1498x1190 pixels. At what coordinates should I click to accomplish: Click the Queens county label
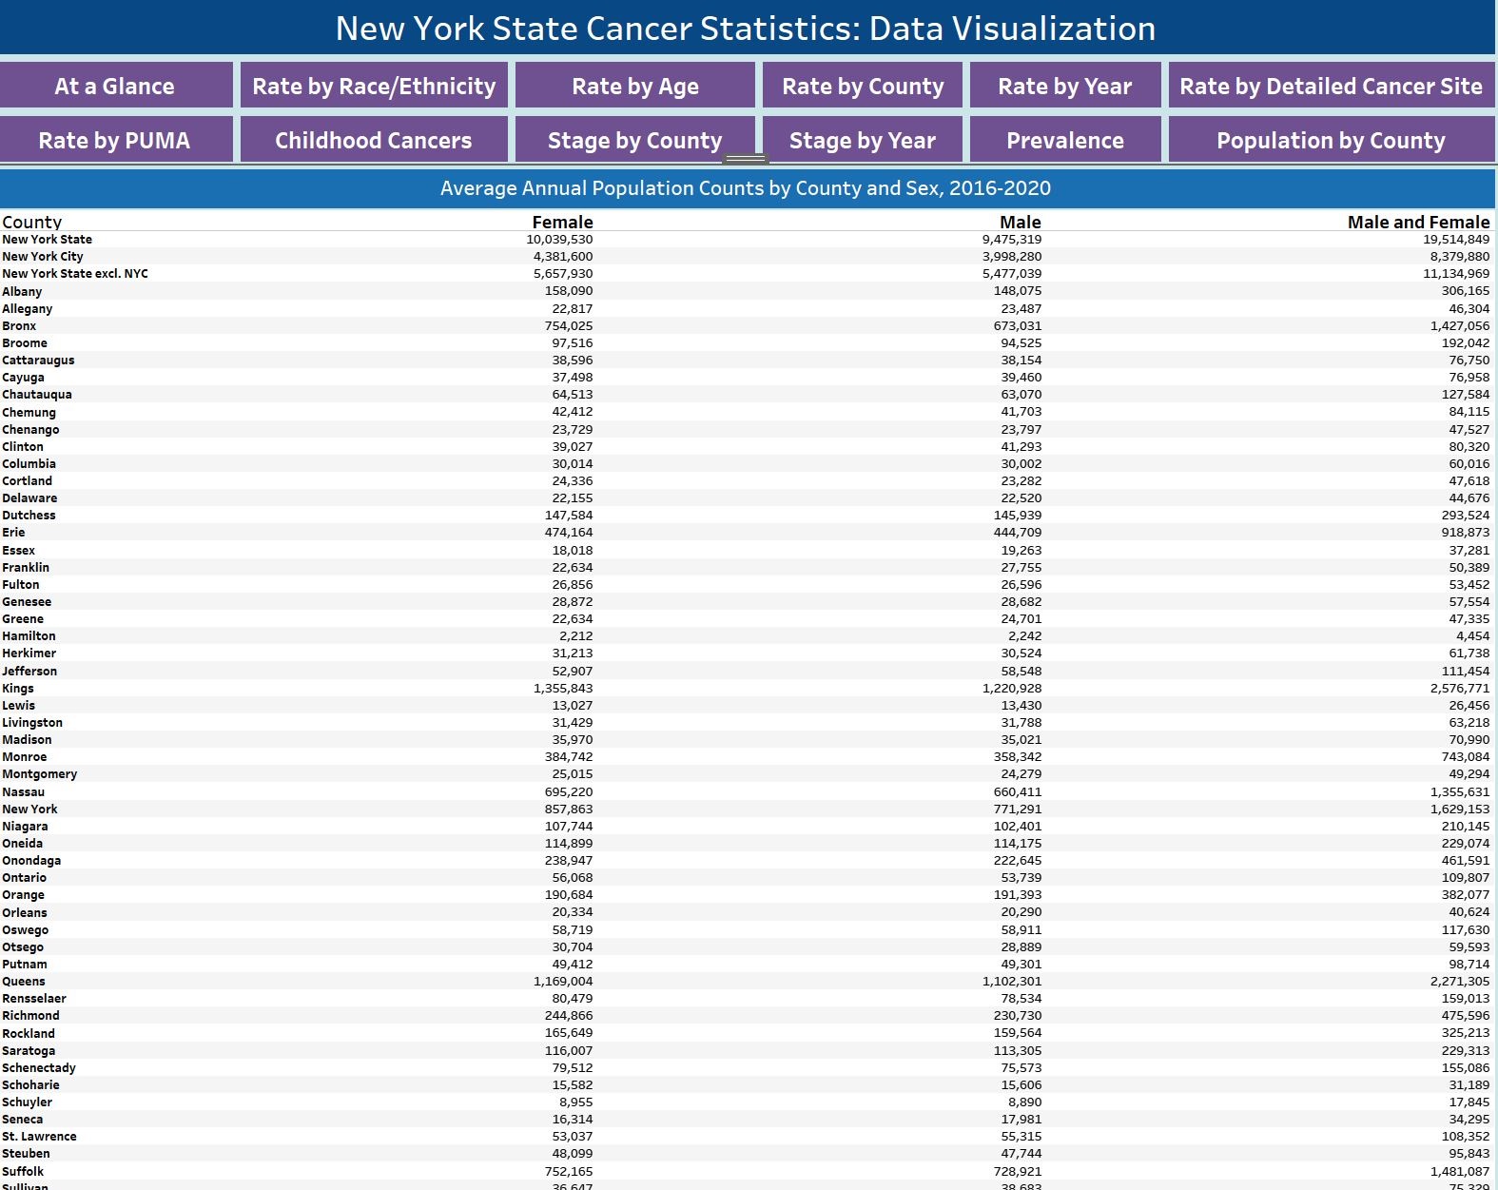pos(24,982)
